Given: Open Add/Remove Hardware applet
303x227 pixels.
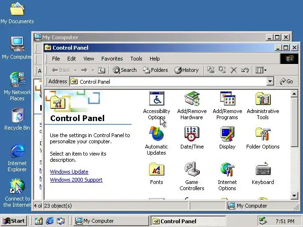Looking at the screenshot, I should pyautogui.click(x=192, y=105).
